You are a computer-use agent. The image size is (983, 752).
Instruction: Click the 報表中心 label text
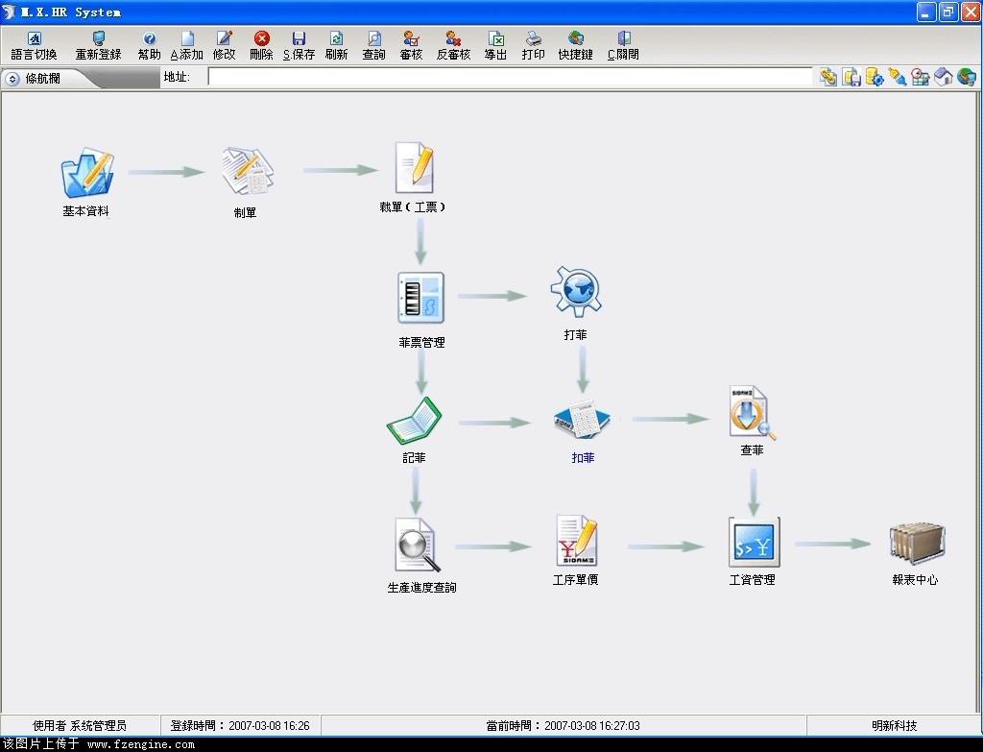pos(915,579)
